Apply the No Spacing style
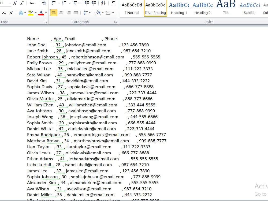Screen dimensions: 268x201 pos(155,8)
